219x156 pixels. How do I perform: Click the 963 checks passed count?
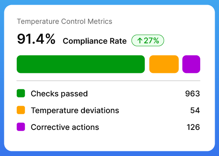coord(192,94)
